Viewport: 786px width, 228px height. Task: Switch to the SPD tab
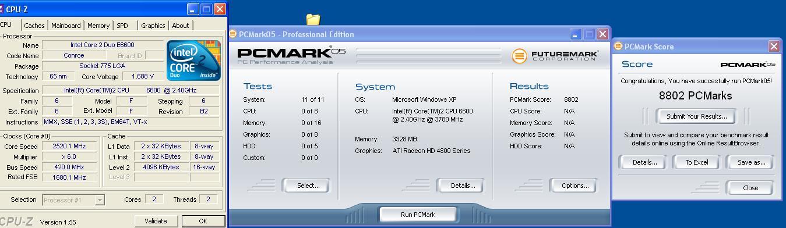click(x=122, y=26)
